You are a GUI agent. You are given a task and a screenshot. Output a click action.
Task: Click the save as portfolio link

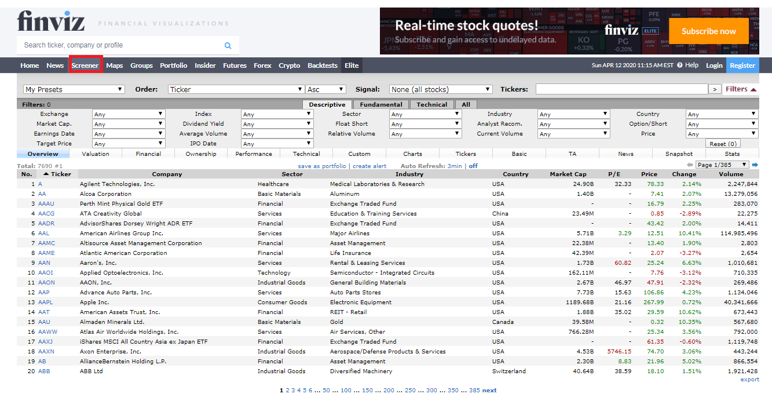tap(321, 166)
